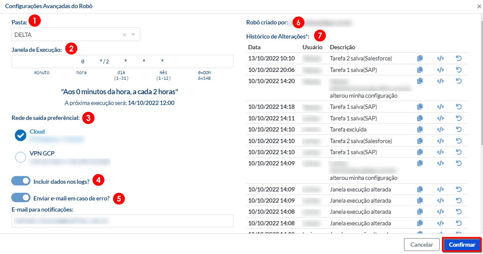Copy 14:10 Tarefa 2 salva(Salesforce) entry

coord(420,141)
